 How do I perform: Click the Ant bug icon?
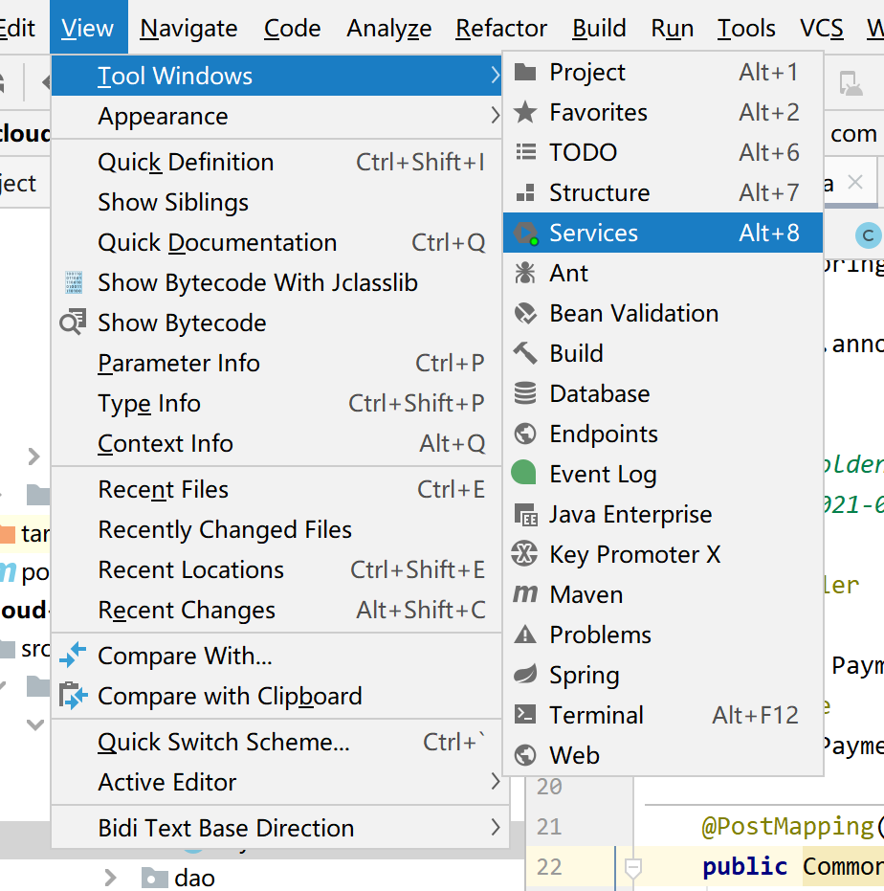pyautogui.click(x=525, y=273)
